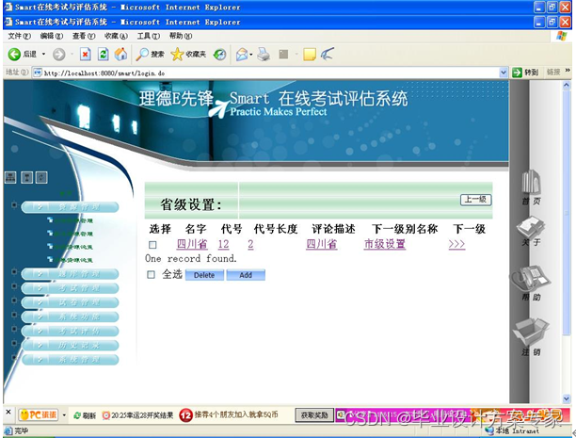Open the Mail button dropdown arrow
This screenshot has height=438, width=576.
coord(251,55)
